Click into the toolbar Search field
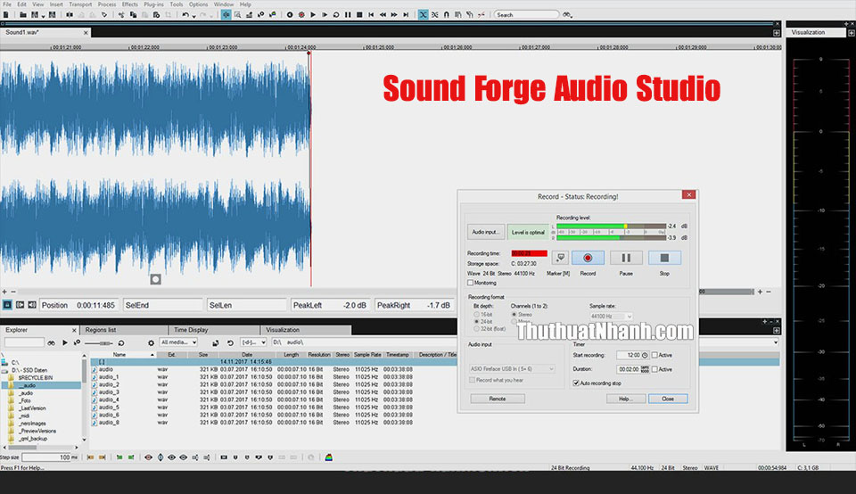The width and height of the screenshot is (856, 494). point(527,15)
